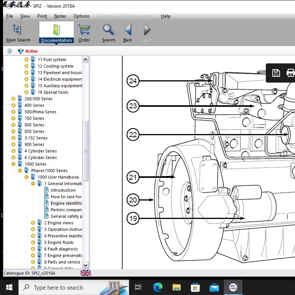The width and height of the screenshot is (295, 295).
Task: Click the UK flag language icon
Action: point(85,273)
